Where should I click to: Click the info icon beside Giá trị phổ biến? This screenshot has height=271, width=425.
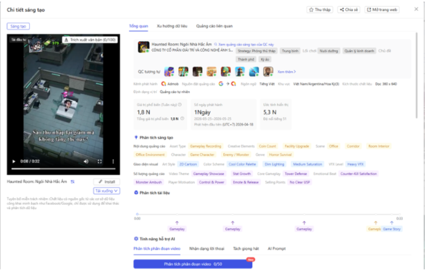180,105
